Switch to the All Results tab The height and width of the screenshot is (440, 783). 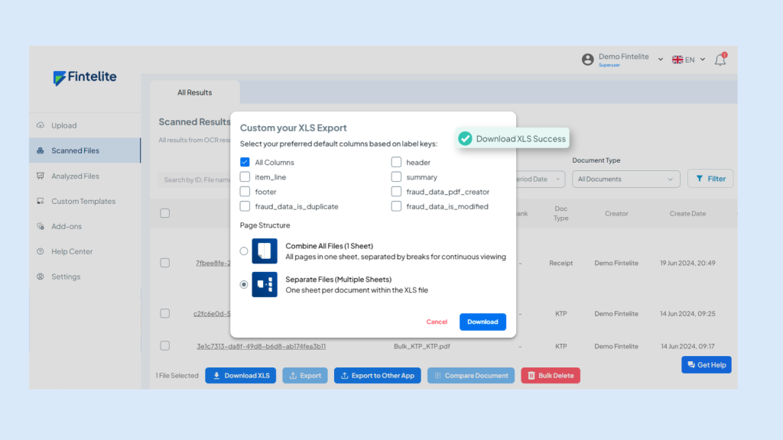pyautogui.click(x=194, y=93)
